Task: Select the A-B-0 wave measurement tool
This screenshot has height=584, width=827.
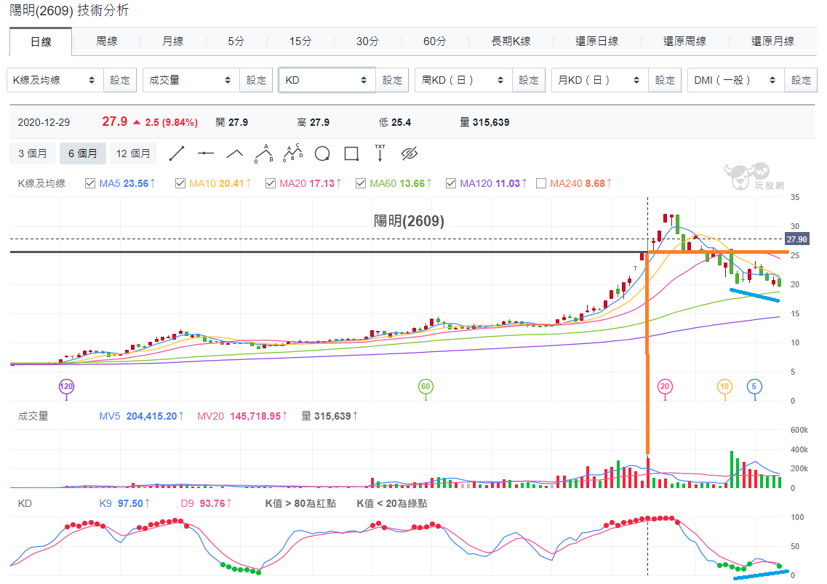Action: coord(264,153)
